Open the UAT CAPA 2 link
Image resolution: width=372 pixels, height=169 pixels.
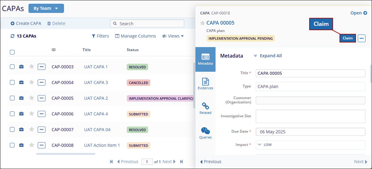click(96, 98)
